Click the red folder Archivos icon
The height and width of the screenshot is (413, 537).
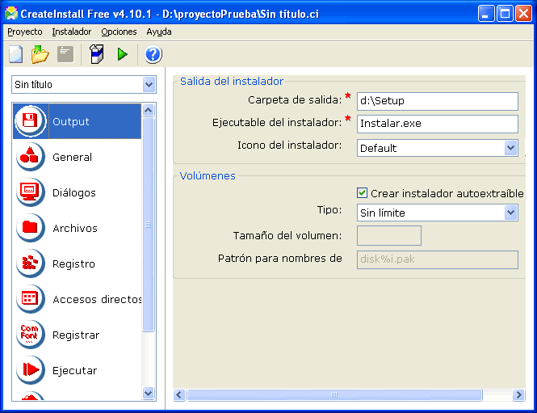30,228
